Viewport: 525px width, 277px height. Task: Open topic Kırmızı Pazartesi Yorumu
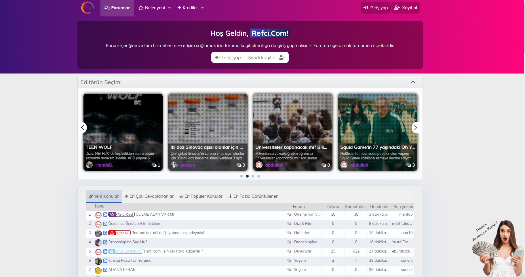[130, 260]
